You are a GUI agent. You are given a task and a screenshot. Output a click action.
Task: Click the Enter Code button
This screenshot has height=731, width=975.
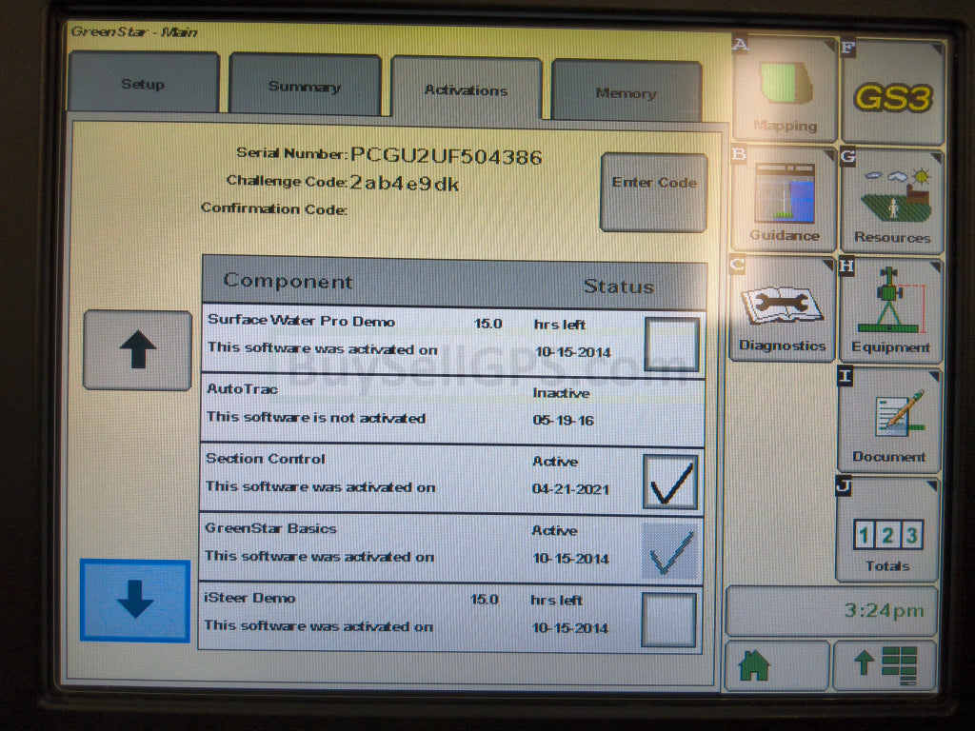(654, 192)
